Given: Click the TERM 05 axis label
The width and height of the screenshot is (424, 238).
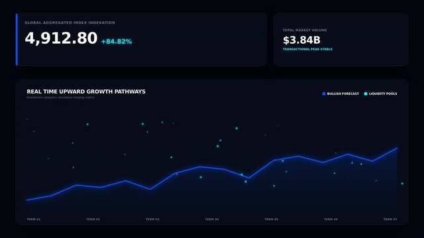Looking at the screenshot, I should click(271, 219).
